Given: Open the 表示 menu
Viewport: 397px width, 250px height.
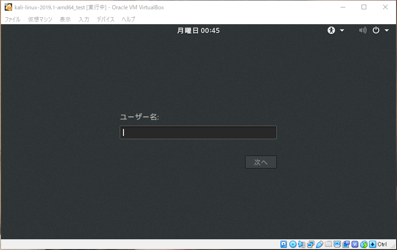Looking at the screenshot, I should [x=65, y=19].
